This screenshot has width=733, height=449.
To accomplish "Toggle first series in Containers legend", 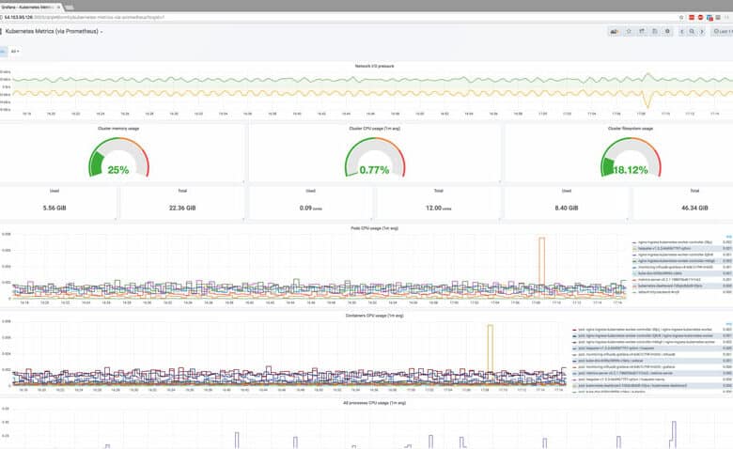I will pyautogui.click(x=645, y=330).
